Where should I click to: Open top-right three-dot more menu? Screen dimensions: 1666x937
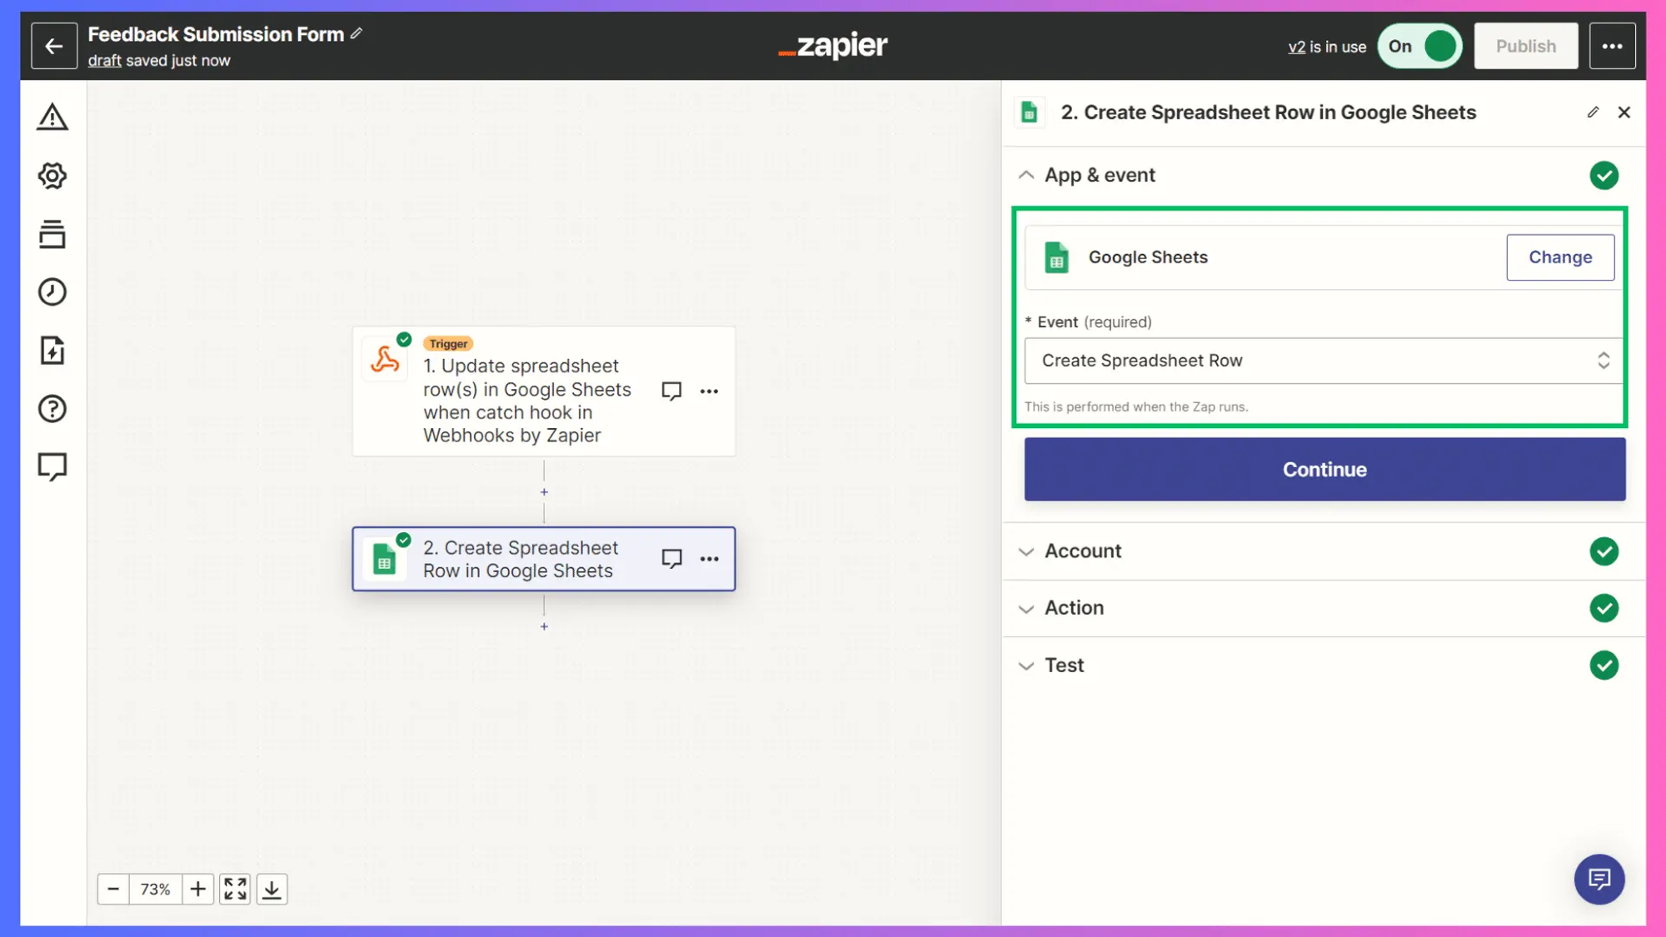(1612, 47)
